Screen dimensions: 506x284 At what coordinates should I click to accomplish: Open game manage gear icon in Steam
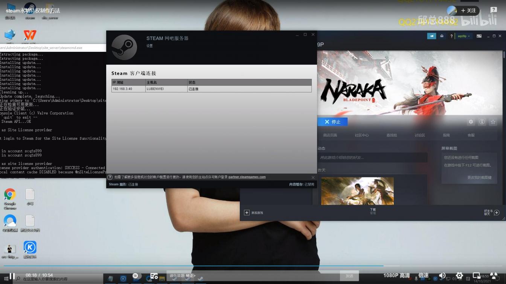pos(471,122)
